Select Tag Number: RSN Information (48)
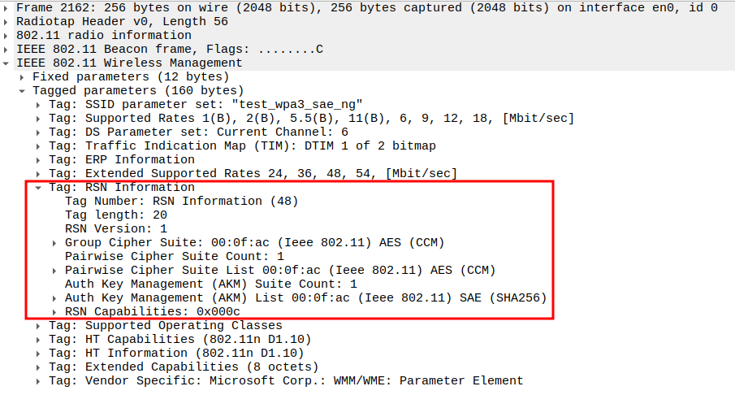 pos(181,202)
